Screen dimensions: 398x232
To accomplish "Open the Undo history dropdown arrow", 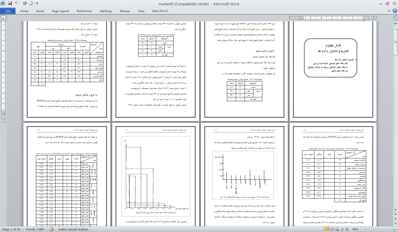I will click(x=20, y=4).
